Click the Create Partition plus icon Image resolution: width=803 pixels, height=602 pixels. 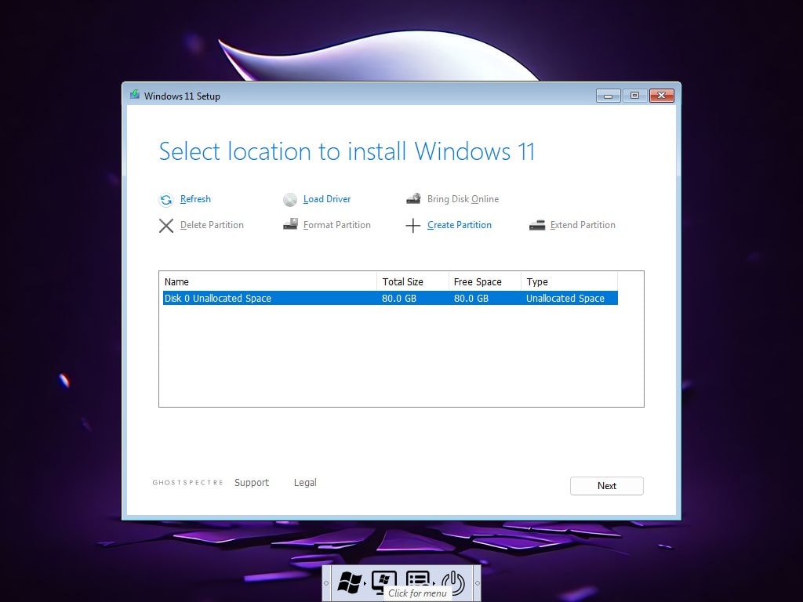412,225
